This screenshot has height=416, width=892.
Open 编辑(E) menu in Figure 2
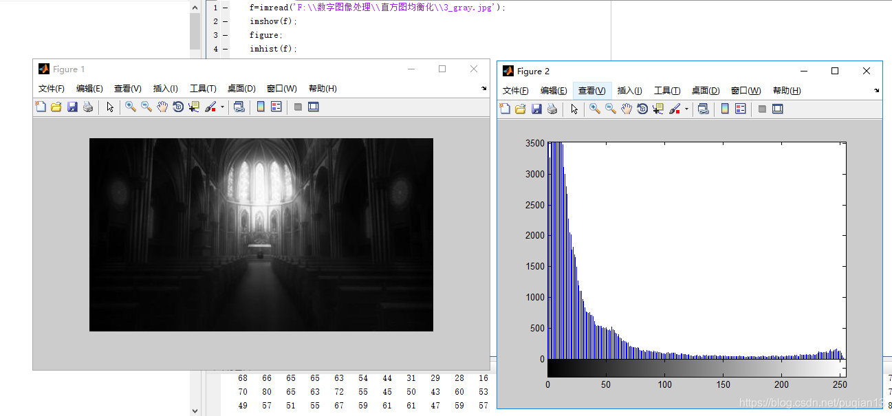tap(554, 91)
